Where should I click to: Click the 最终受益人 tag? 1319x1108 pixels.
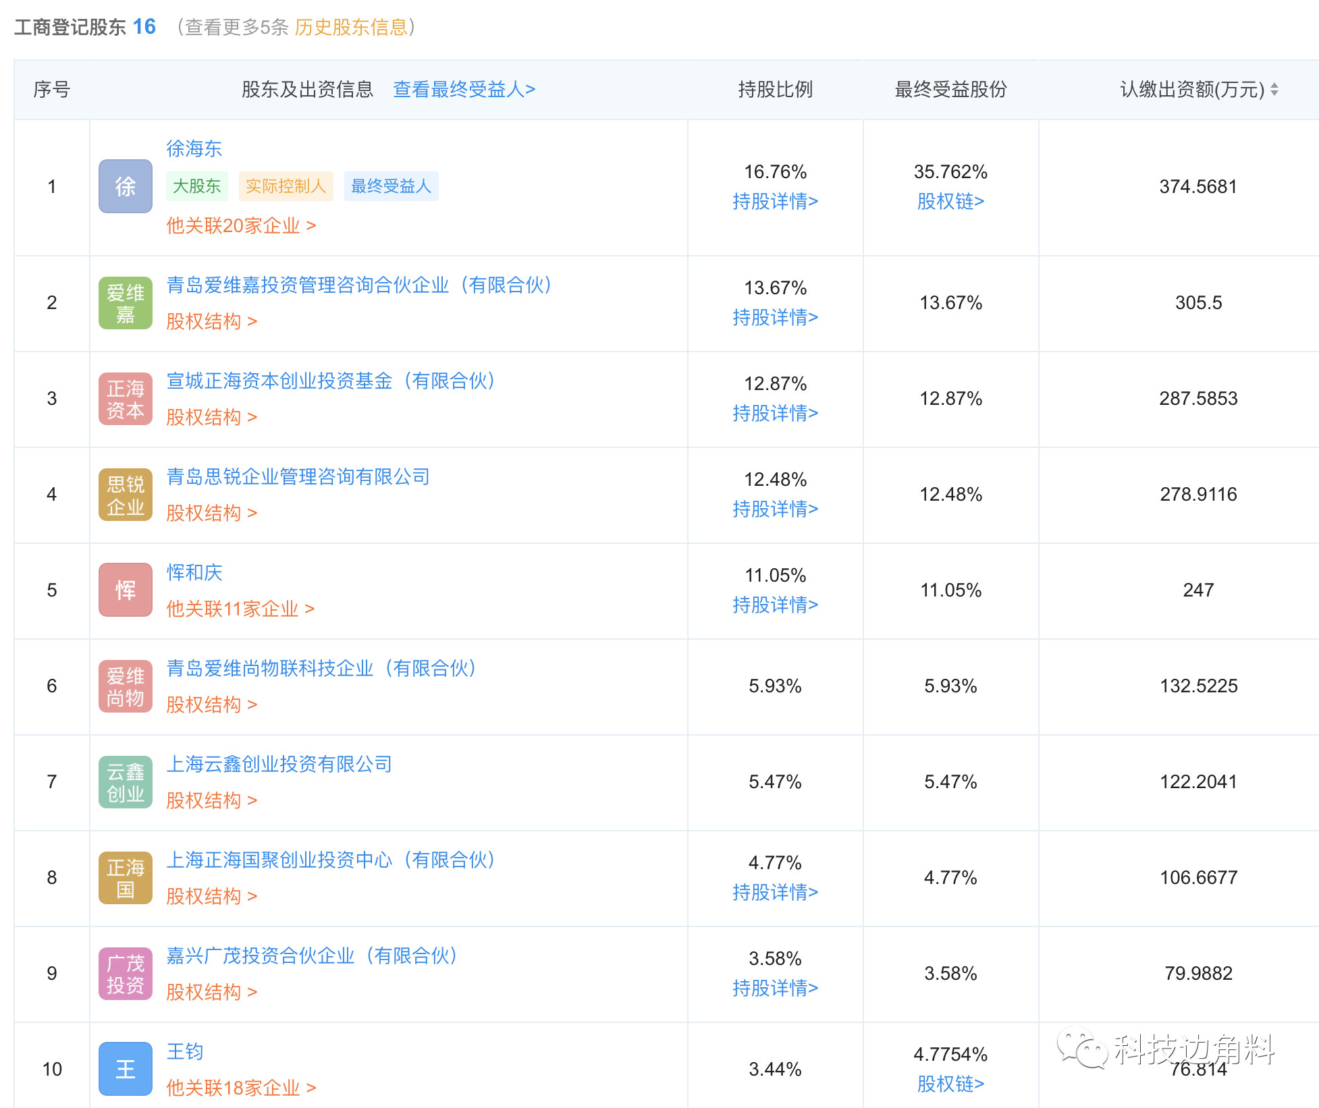pyautogui.click(x=392, y=186)
